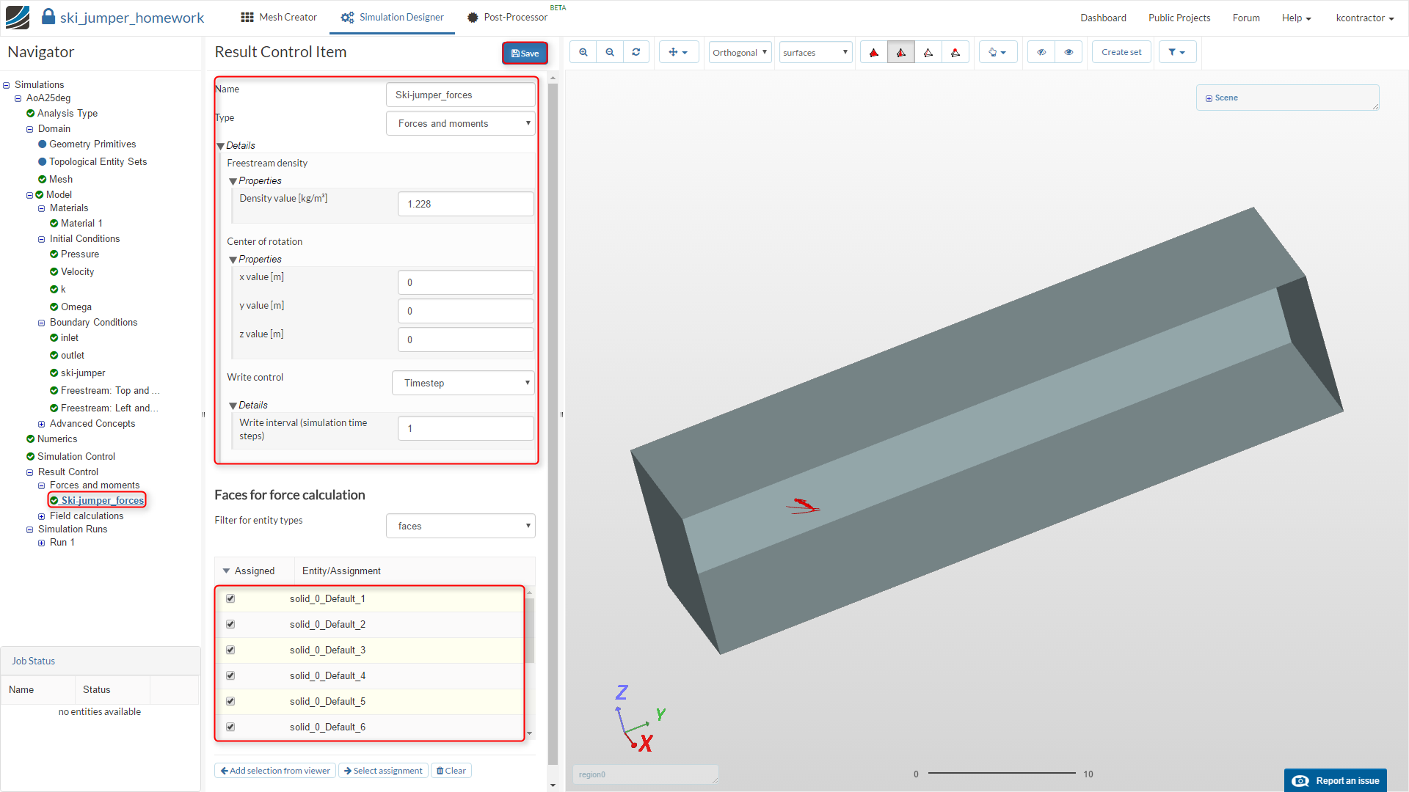Screen dimensions: 1409x792
Task: Click the show all eye icon
Action: click(x=1068, y=52)
